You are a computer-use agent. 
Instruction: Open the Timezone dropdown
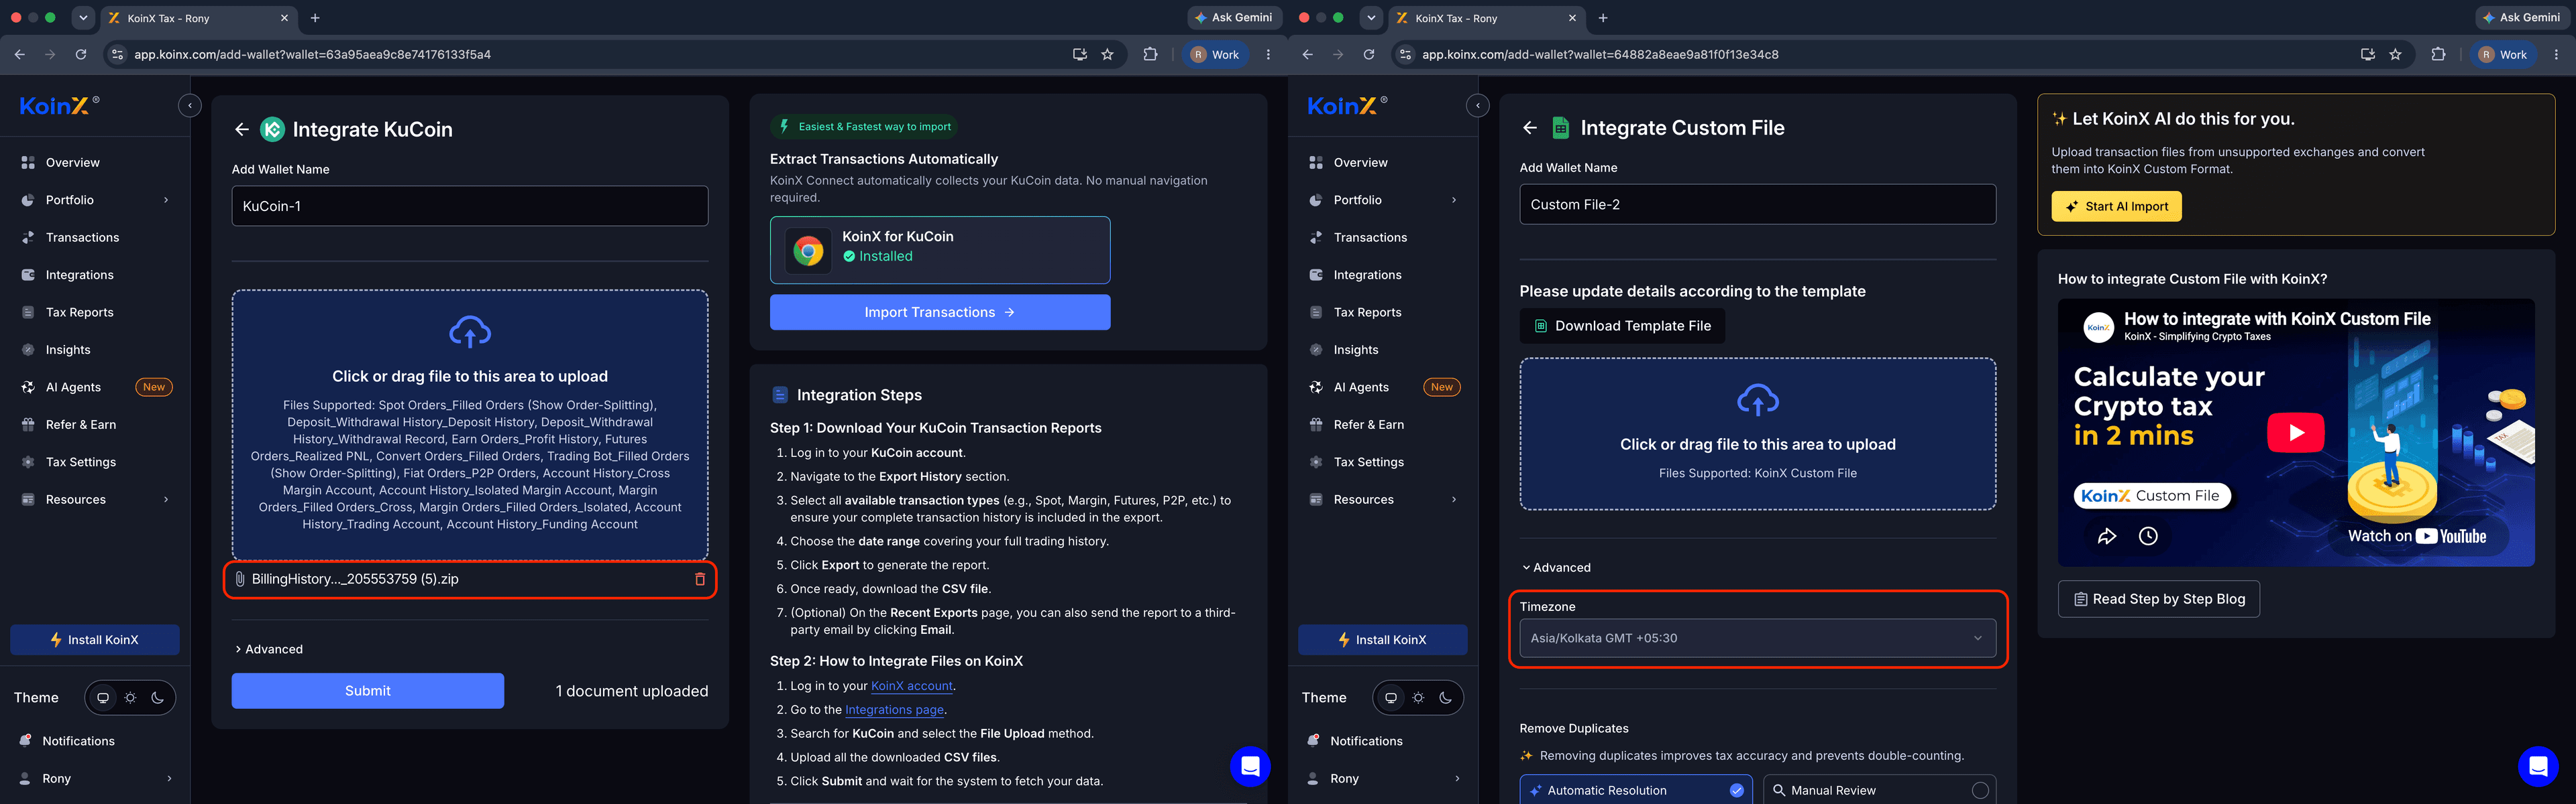click(x=1757, y=639)
